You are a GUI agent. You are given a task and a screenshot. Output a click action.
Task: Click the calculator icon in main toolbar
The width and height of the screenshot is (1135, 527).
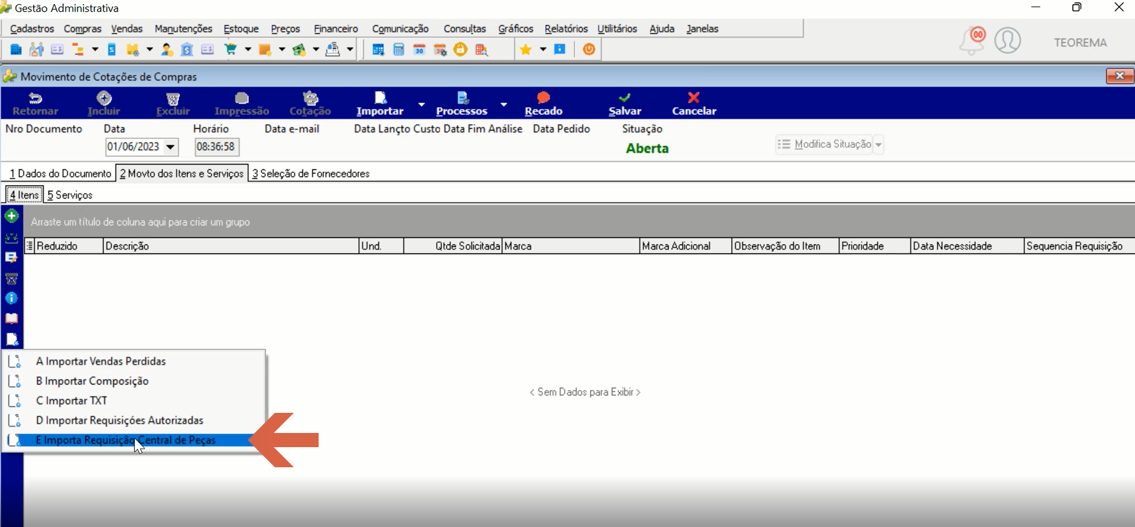398,50
